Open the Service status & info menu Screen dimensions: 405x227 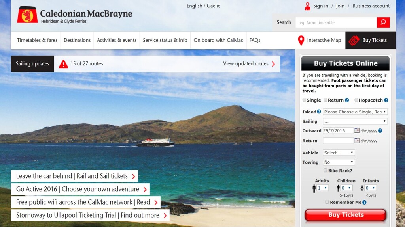tap(165, 40)
